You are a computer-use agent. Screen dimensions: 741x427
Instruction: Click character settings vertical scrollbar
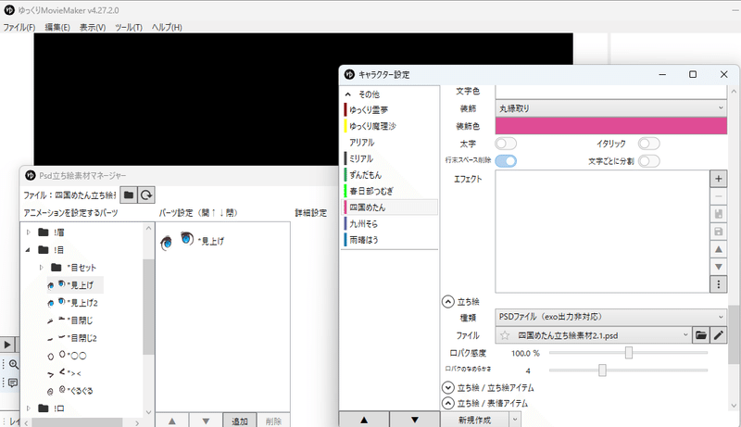(x=734, y=334)
